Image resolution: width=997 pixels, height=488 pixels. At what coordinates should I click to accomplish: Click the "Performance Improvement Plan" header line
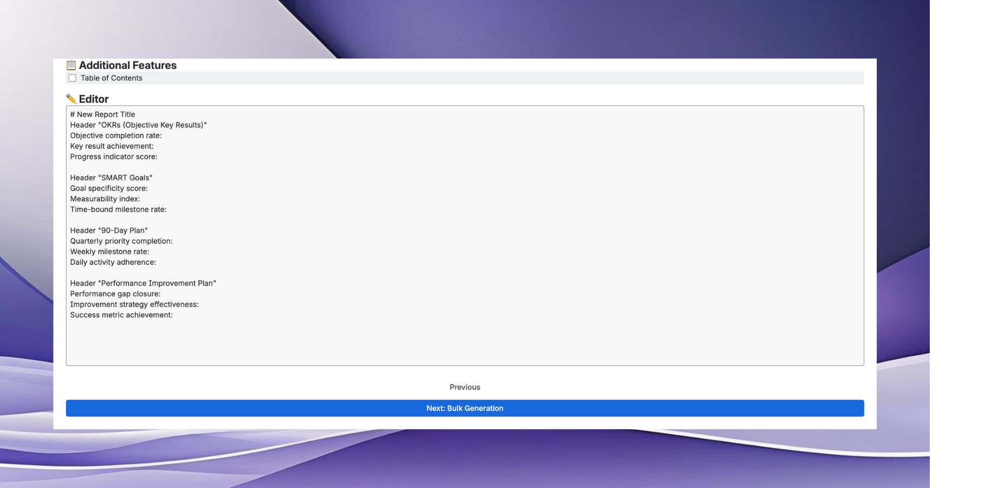tap(143, 284)
